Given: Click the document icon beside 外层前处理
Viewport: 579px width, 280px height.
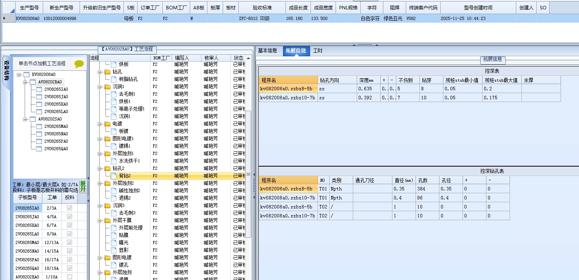Looking at the screenshot, I should 114,228.
